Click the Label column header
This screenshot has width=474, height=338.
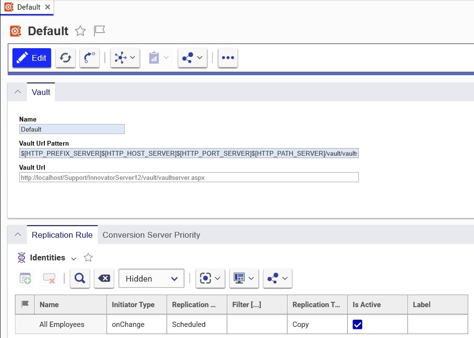click(x=438, y=305)
